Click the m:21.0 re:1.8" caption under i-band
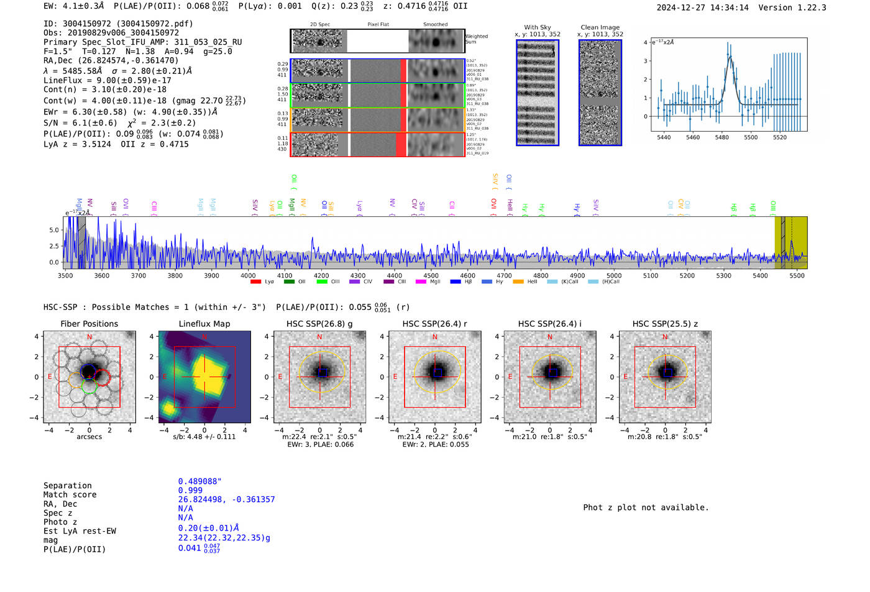Viewport: 870px width, 592px height. (x=549, y=437)
